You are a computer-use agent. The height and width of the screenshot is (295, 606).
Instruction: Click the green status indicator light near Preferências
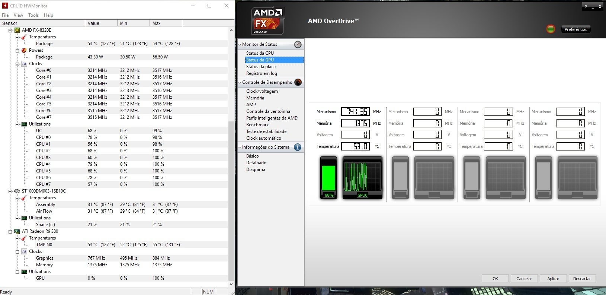point(551,29)
